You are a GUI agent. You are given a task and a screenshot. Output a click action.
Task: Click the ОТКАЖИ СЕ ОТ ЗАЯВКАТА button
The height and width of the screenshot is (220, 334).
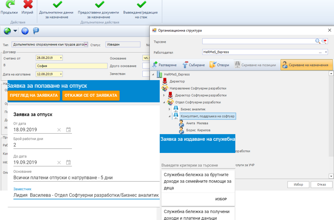[91, 95]
